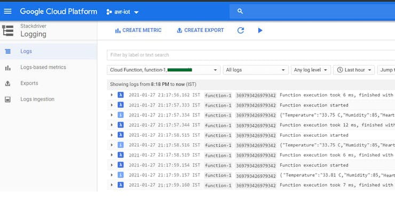Click debug severity icon on 21:17:57.344 row
This screenshot has width=395, height=198.
point(121,125)
